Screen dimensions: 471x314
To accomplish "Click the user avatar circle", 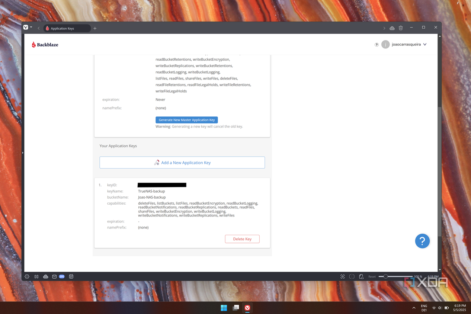I will (385, 44).
